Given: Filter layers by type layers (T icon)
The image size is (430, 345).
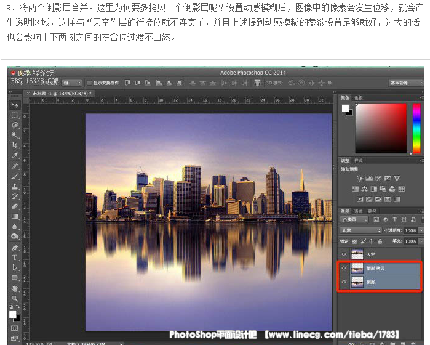Looking at the screenshot, I should pyautogui.click(x=394, y=219).
